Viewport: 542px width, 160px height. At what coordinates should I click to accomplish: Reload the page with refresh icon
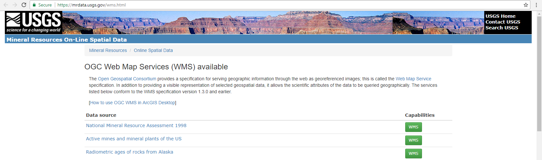coord(24,5)
